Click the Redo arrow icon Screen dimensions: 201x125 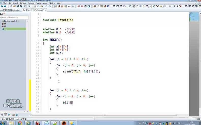pyautogui.click(x=50, y=6)
